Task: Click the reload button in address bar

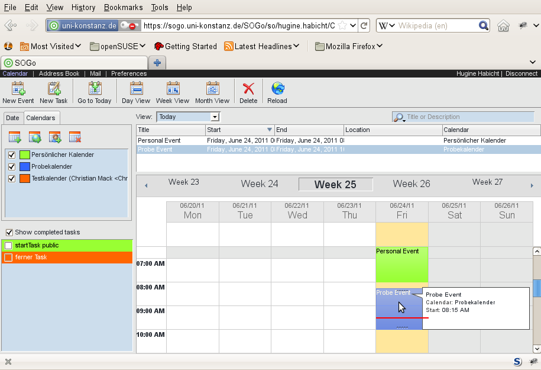Action: 364,25
